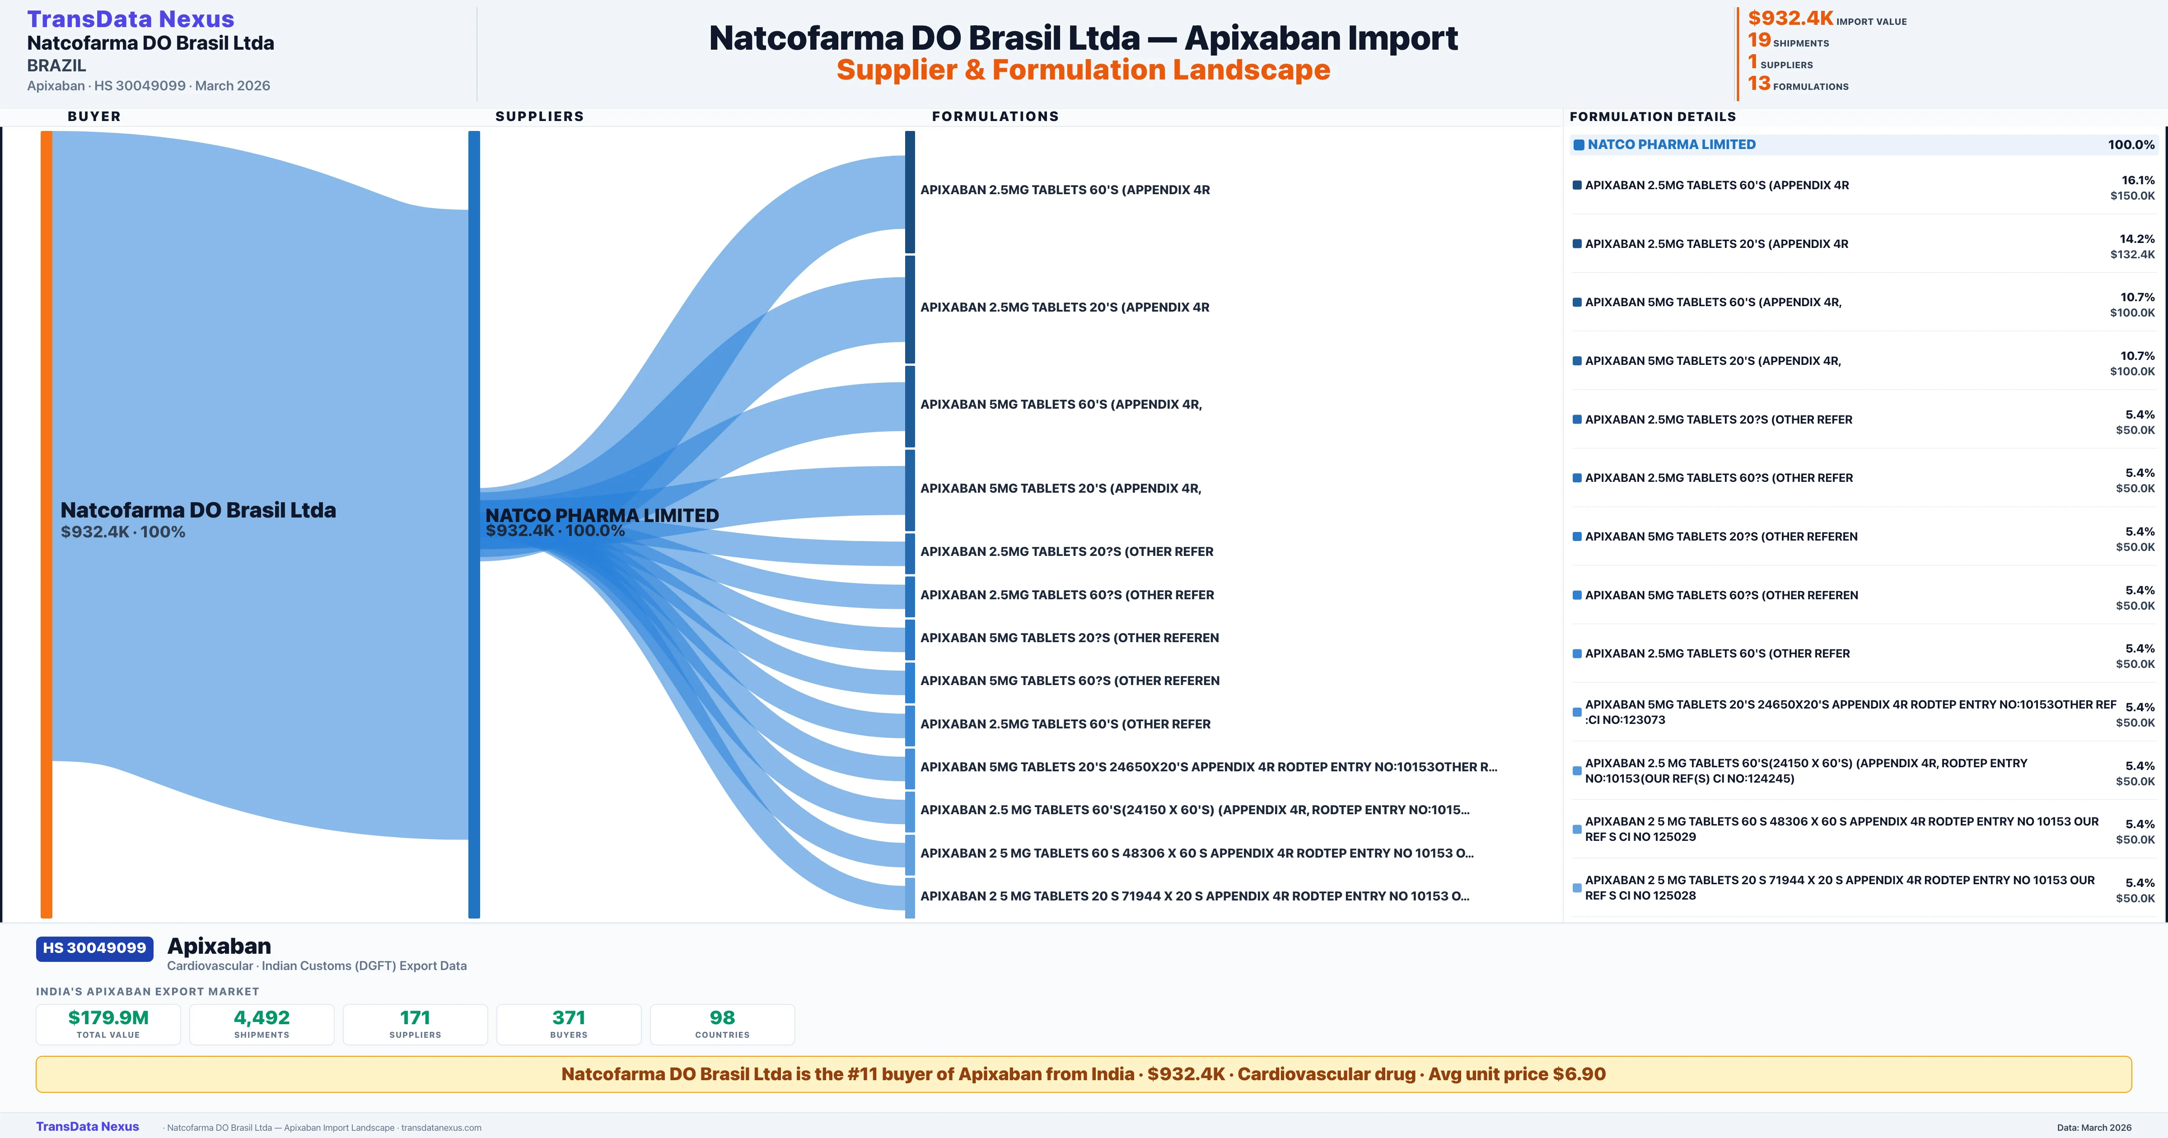Click Sankey label APIXABAN 2.5MG TABLETS 20?S (OTHER REFER
2168x1138 pixels.
pyautogui.click(x=1066, y=552)
